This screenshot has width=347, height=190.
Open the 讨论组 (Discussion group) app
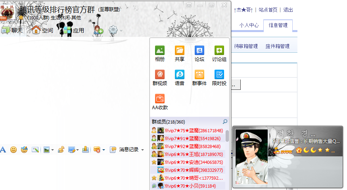(219, 53)
